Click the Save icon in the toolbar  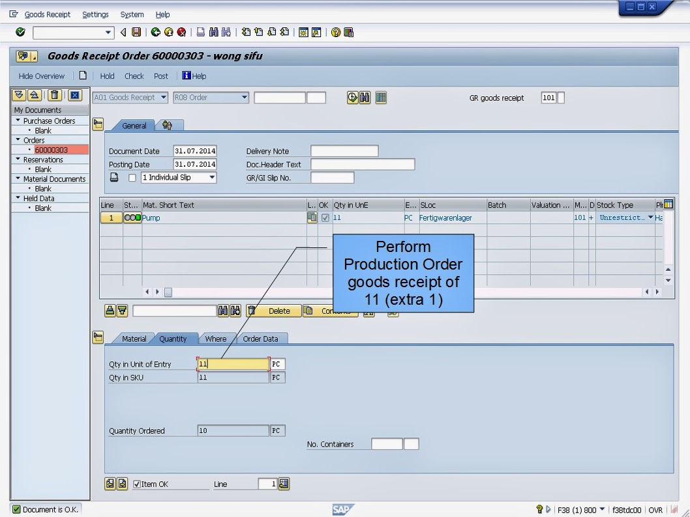coord(135,33)
